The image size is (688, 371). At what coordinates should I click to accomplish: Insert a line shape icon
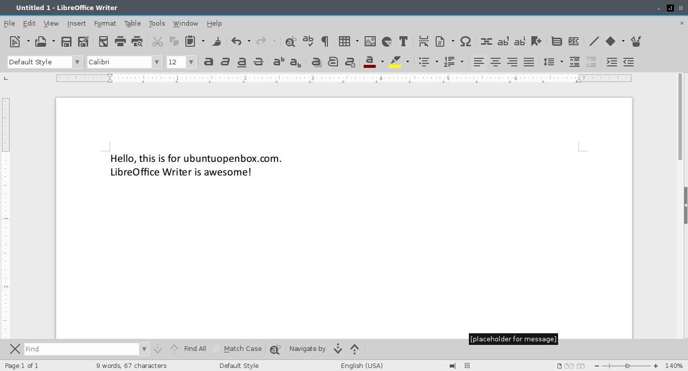[594, 41]
